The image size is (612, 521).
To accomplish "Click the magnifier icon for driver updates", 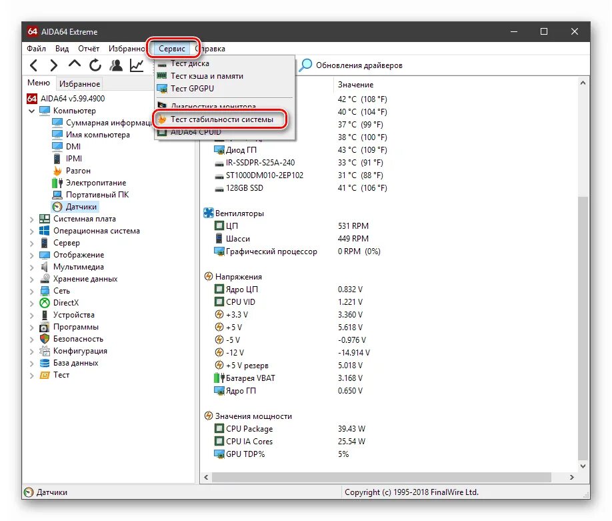I will click(x=305, y=65).
